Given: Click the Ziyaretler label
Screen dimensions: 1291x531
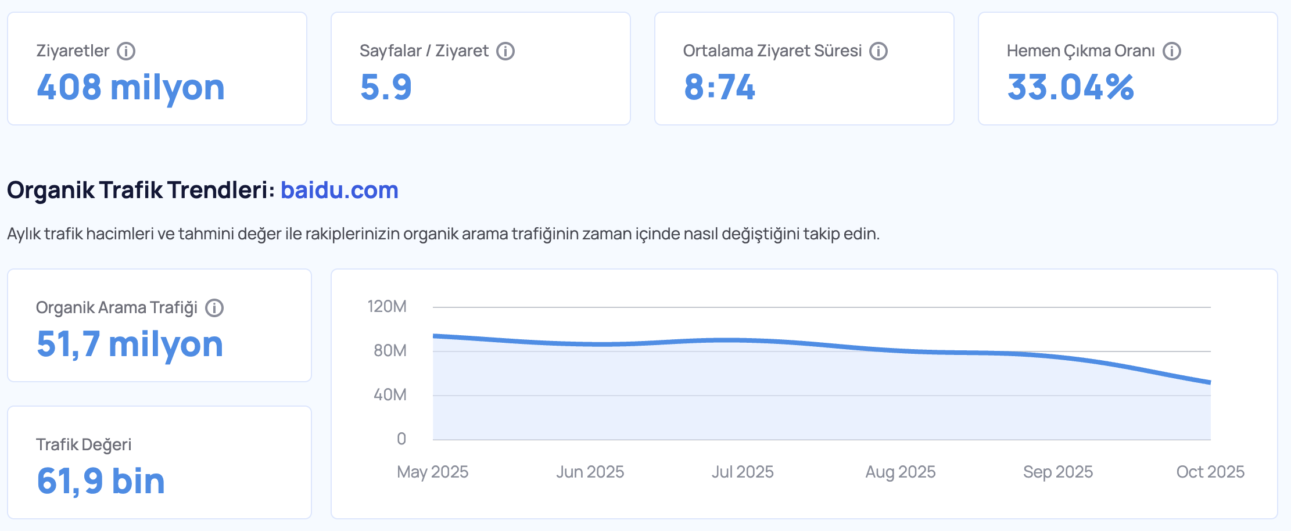Looking at the screenshot, I should click(73, 51).
